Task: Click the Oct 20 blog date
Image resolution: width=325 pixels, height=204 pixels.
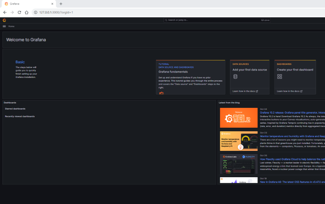Action: [x=263, y=155]
